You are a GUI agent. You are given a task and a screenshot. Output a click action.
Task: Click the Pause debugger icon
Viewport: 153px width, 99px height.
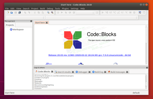pos(130,12)
